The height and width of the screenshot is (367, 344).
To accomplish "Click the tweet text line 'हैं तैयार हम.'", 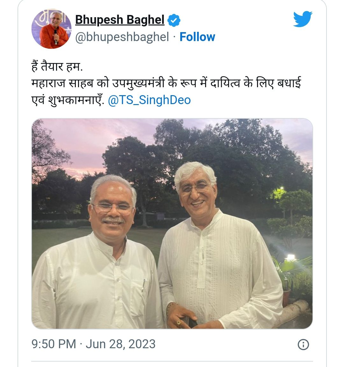I will pos(57,67).
